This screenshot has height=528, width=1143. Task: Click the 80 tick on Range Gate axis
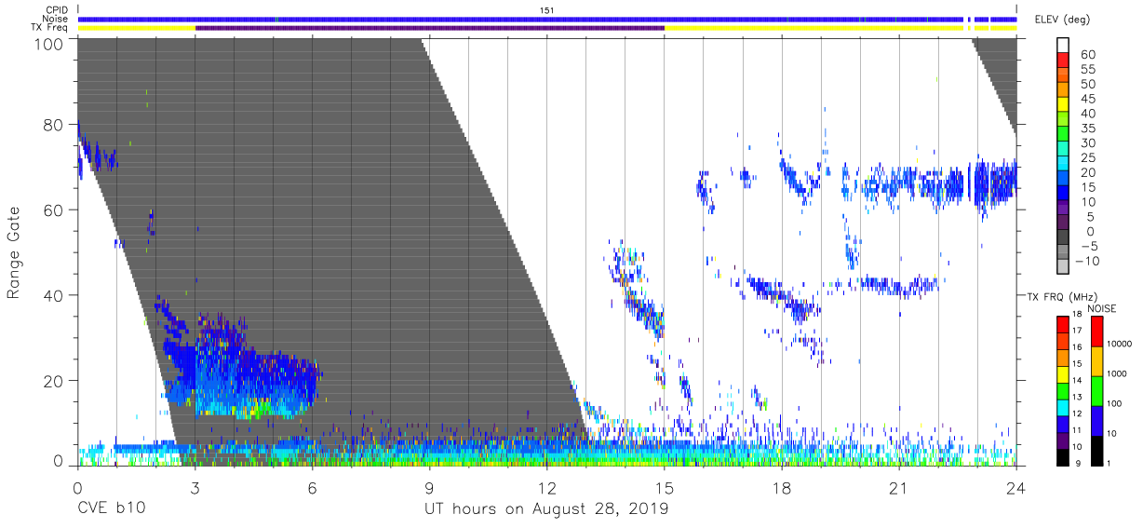coord(52,125)
